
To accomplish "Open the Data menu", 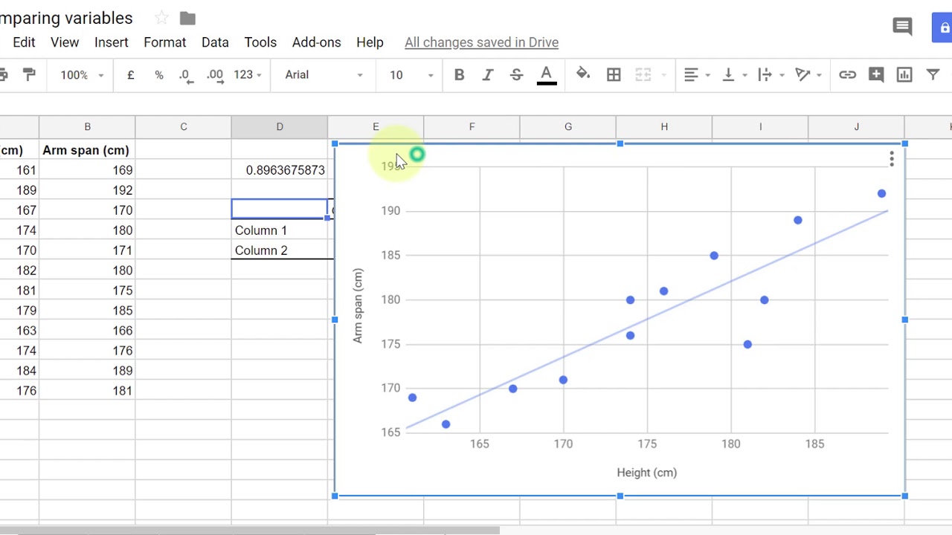I will pos(215,42).
